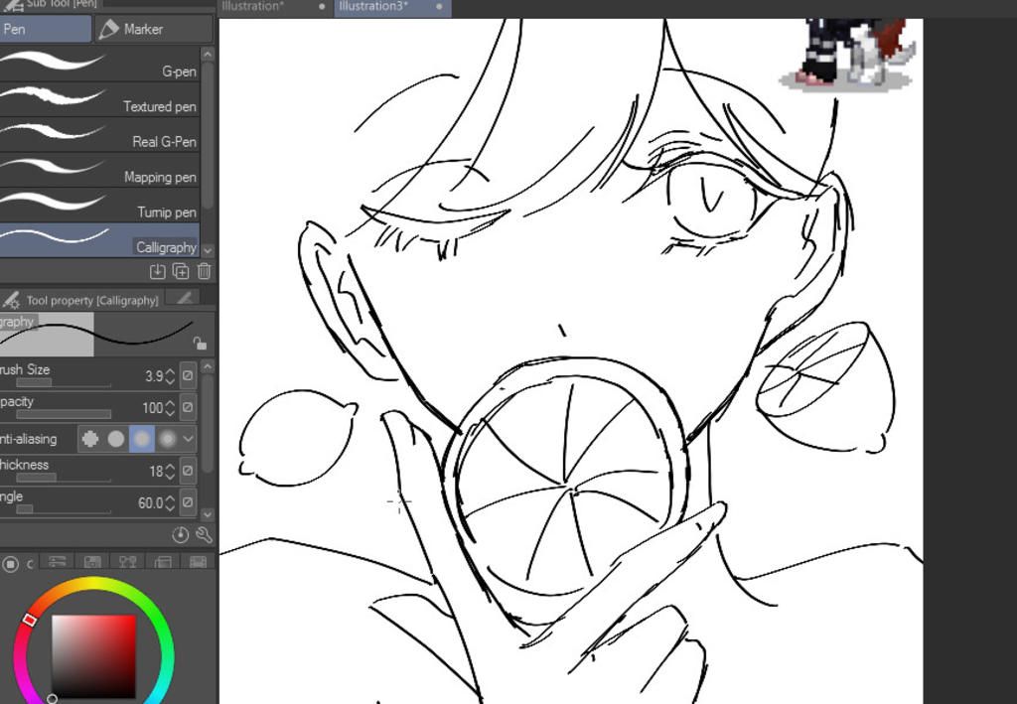
Task: Click the Brush Size value stepper
Action: tap(170, 376)
